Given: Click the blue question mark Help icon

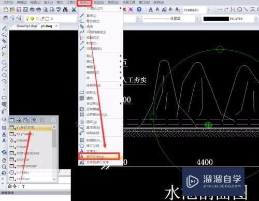Looking at the screenshot, I should tap(139, 9).
